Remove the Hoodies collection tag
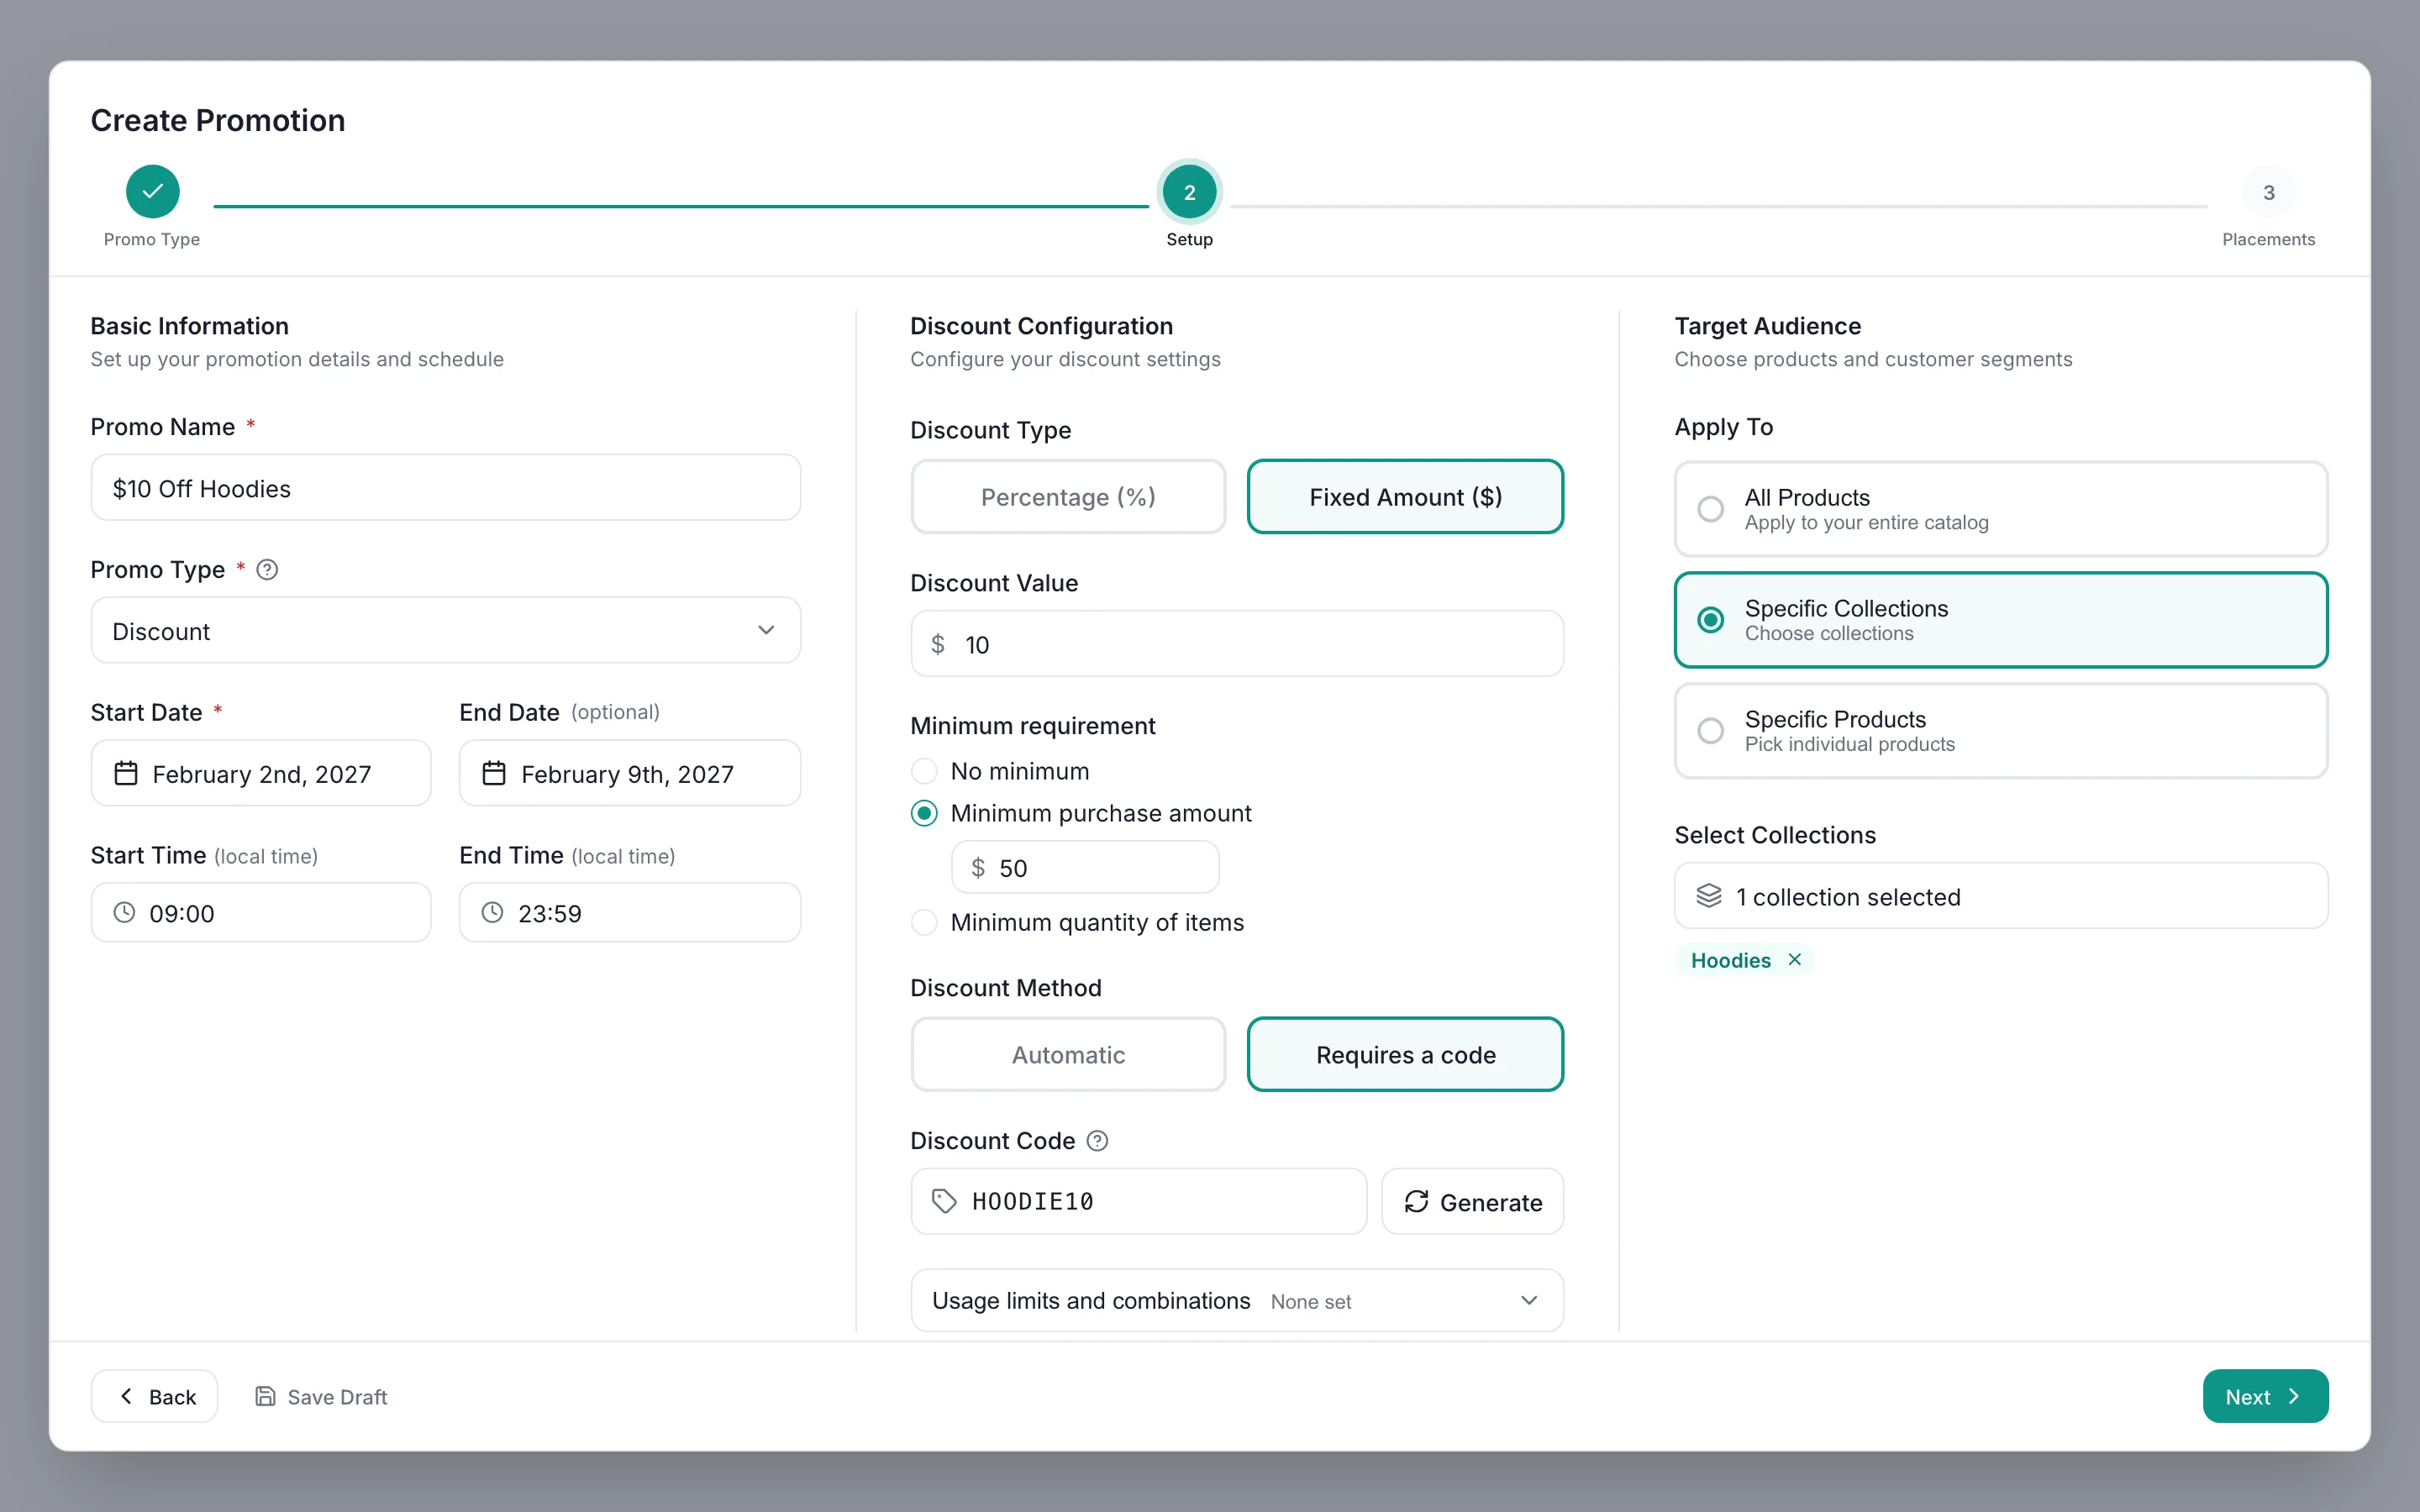This screenshot has height=1512, width=2420. [x=1795, y=960]
